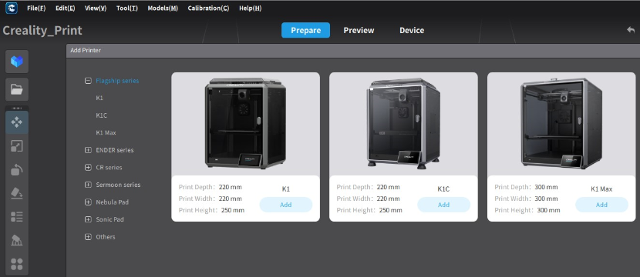Expand the Sonic Pad group
Image resolution: width=640 pixels, height=277 pixels.
(x=88, y=219)
